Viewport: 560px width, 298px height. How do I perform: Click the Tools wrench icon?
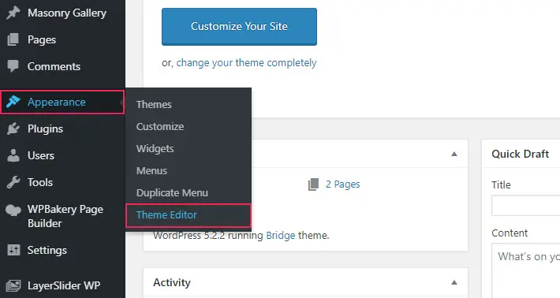tap(13, 182)
